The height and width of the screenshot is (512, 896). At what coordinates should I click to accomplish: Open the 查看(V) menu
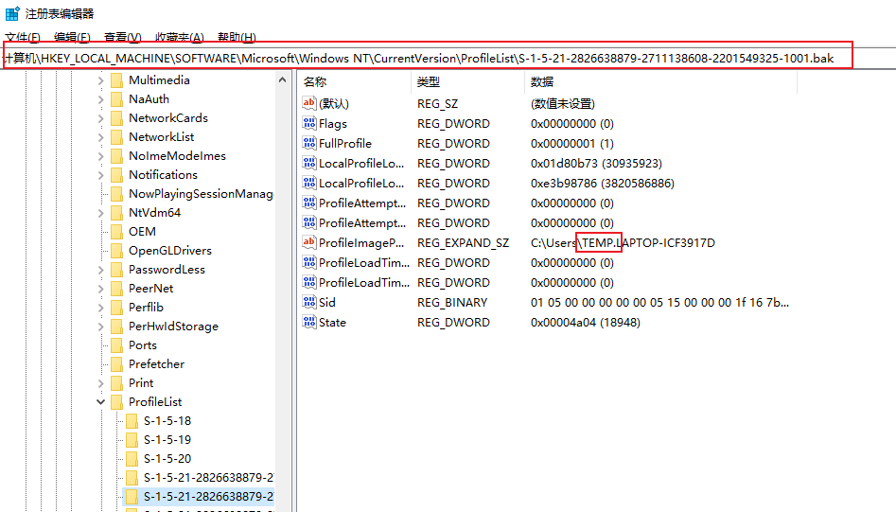coord(122,37)
